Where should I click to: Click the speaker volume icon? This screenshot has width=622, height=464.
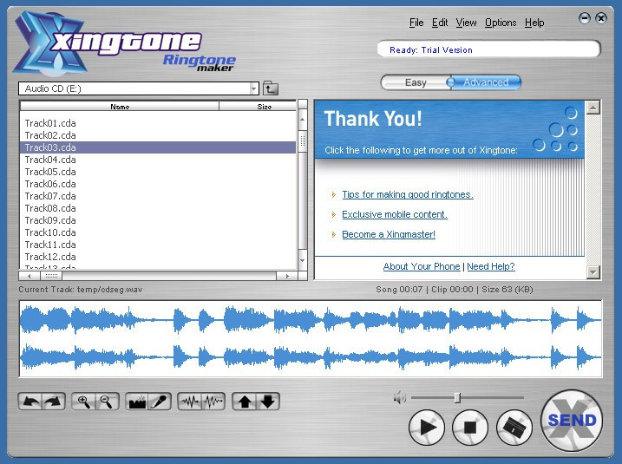tap(400, 397)
